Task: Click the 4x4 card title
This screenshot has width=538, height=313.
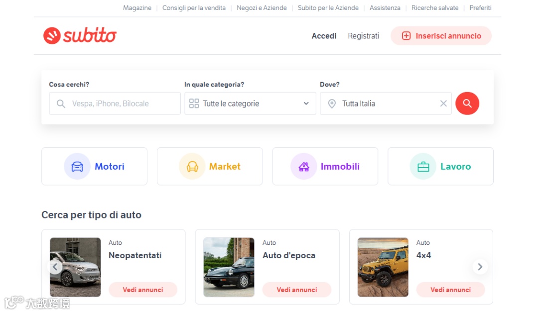Action: point(424,255)
